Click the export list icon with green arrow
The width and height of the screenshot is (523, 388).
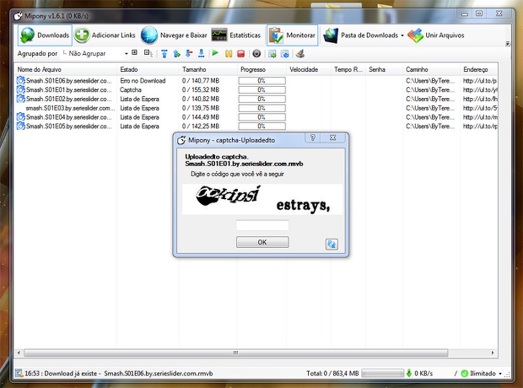(272, 53)
